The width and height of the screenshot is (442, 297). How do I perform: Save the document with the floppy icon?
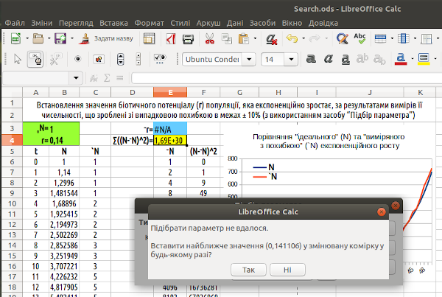60,38
